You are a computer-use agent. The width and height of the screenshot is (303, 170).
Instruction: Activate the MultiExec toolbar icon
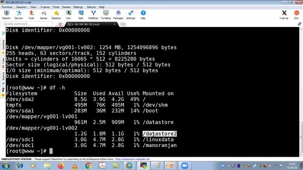(x=93, y=15)
